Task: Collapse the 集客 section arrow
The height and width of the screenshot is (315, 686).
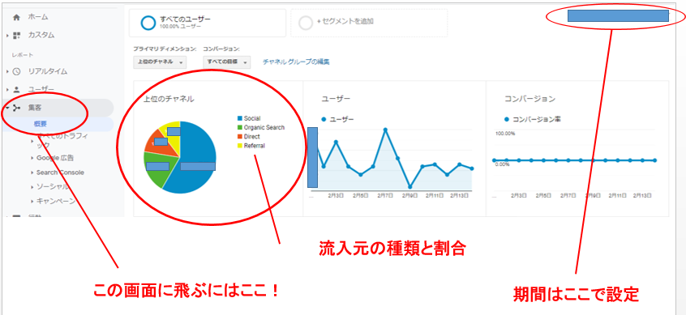Action: (8, 108)
